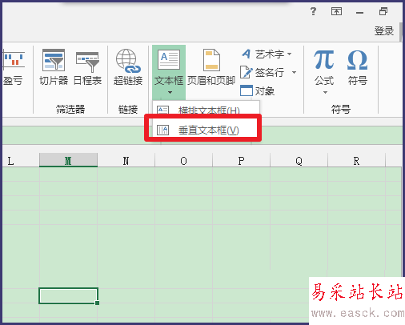Viewport: 405px width, 325px height.
Task: Insert a Hyperlink (超链接)
Action: click(128, 66)
